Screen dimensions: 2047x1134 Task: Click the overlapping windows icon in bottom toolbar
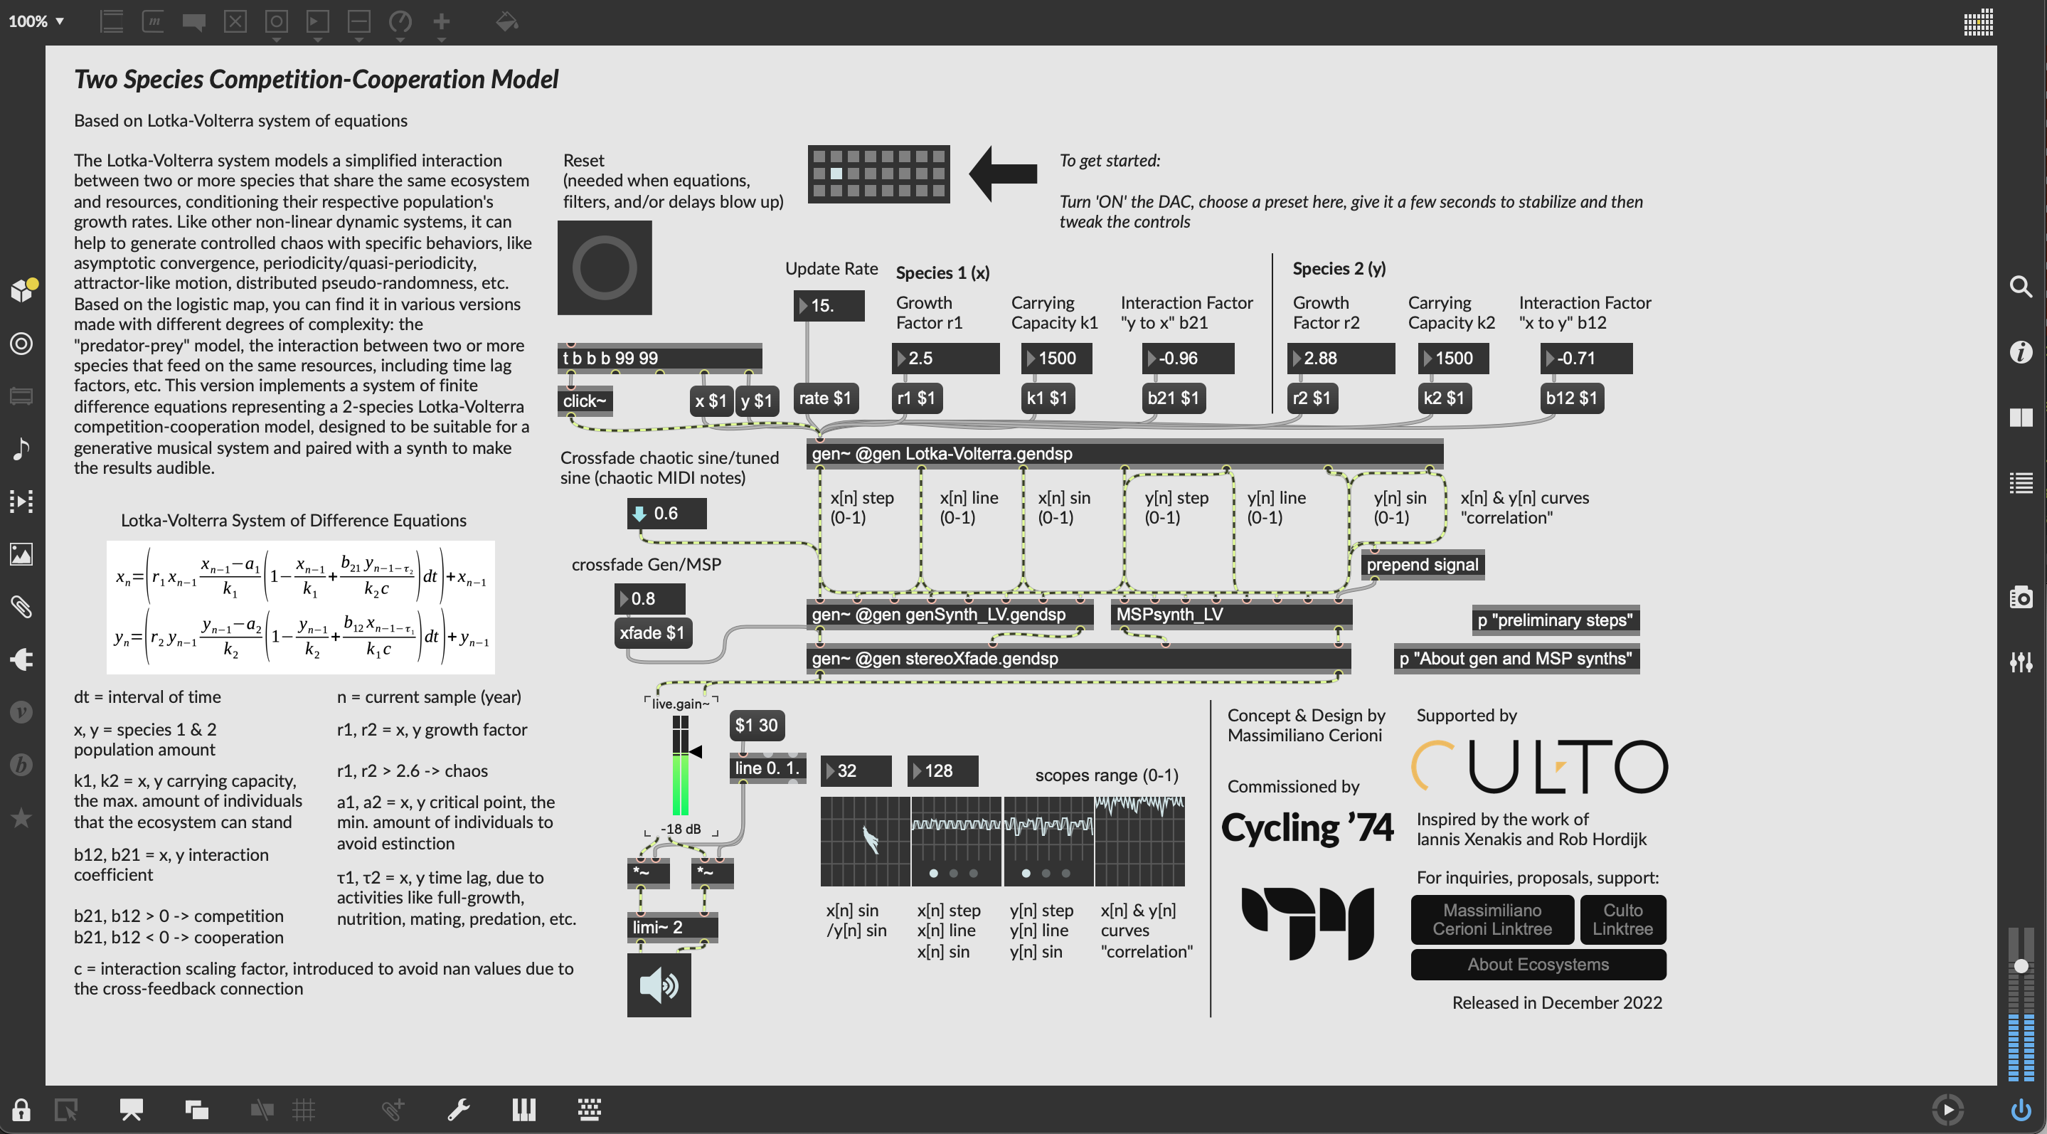196,1109
